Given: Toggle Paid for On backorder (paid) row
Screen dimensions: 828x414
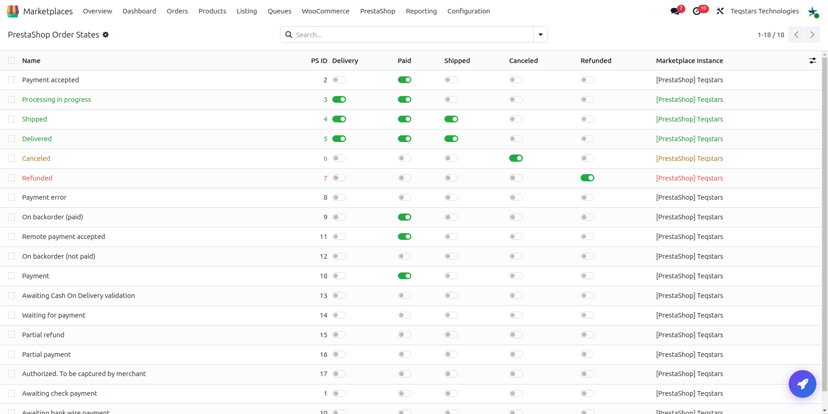Looking at the screenshot, I should 405,217.
